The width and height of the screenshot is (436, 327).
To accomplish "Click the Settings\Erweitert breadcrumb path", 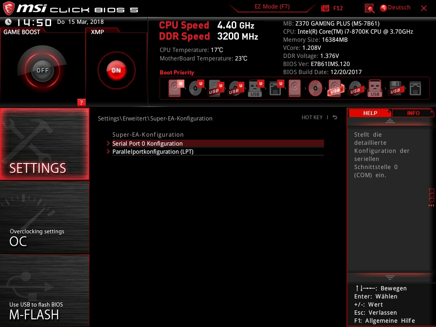I will pyautogui.click(x=155, y=118).
